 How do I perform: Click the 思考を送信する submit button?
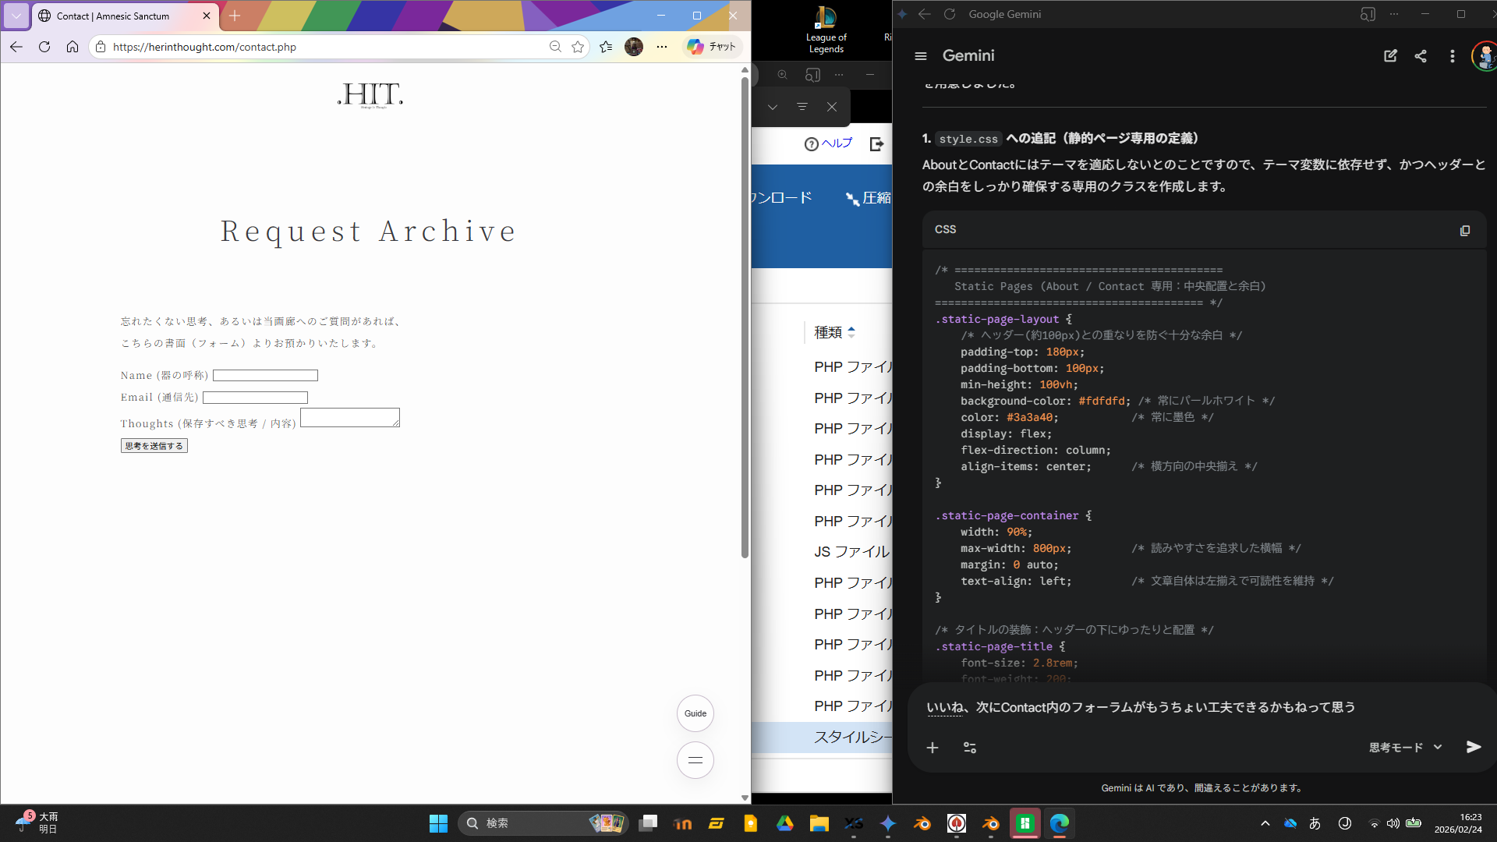(x=154, y=446)
